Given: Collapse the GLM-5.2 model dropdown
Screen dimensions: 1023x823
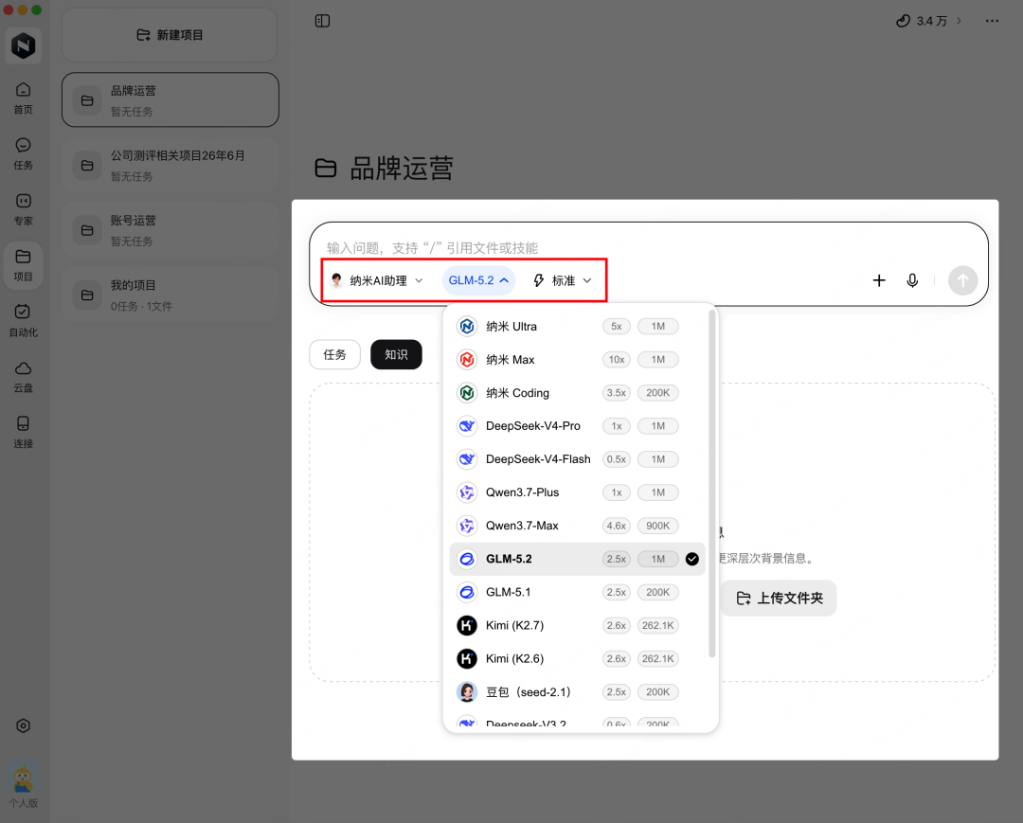Looking at the screenshot, I should tap(478, 280).
